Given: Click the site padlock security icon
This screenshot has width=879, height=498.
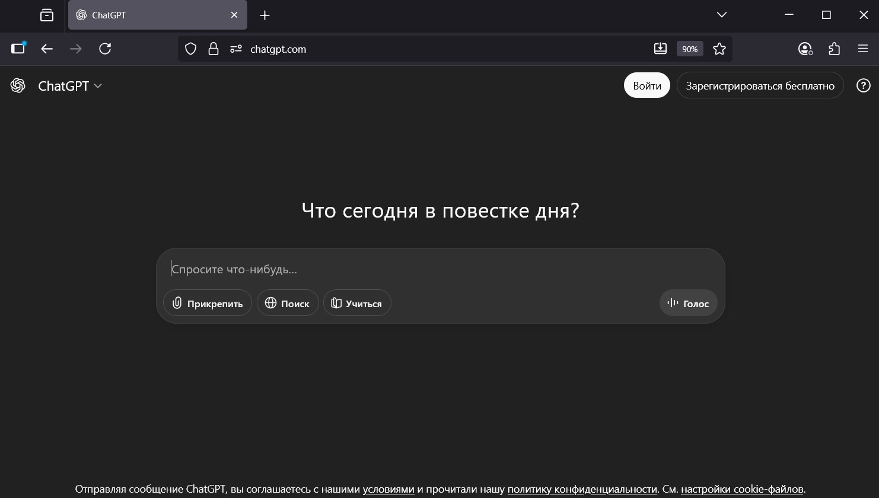Looking at the screenshot, I should [214, 49].
